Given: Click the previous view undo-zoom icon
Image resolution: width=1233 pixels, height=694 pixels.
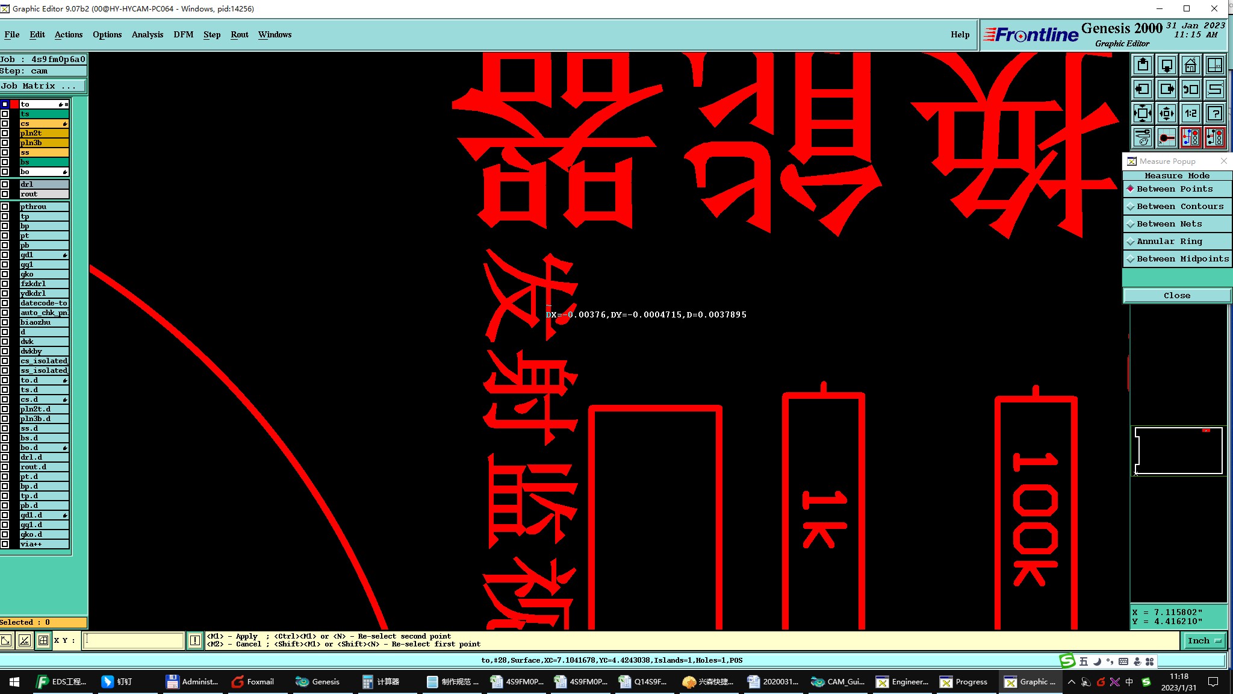Looking at the screenshot, I should click(1190, 89).
